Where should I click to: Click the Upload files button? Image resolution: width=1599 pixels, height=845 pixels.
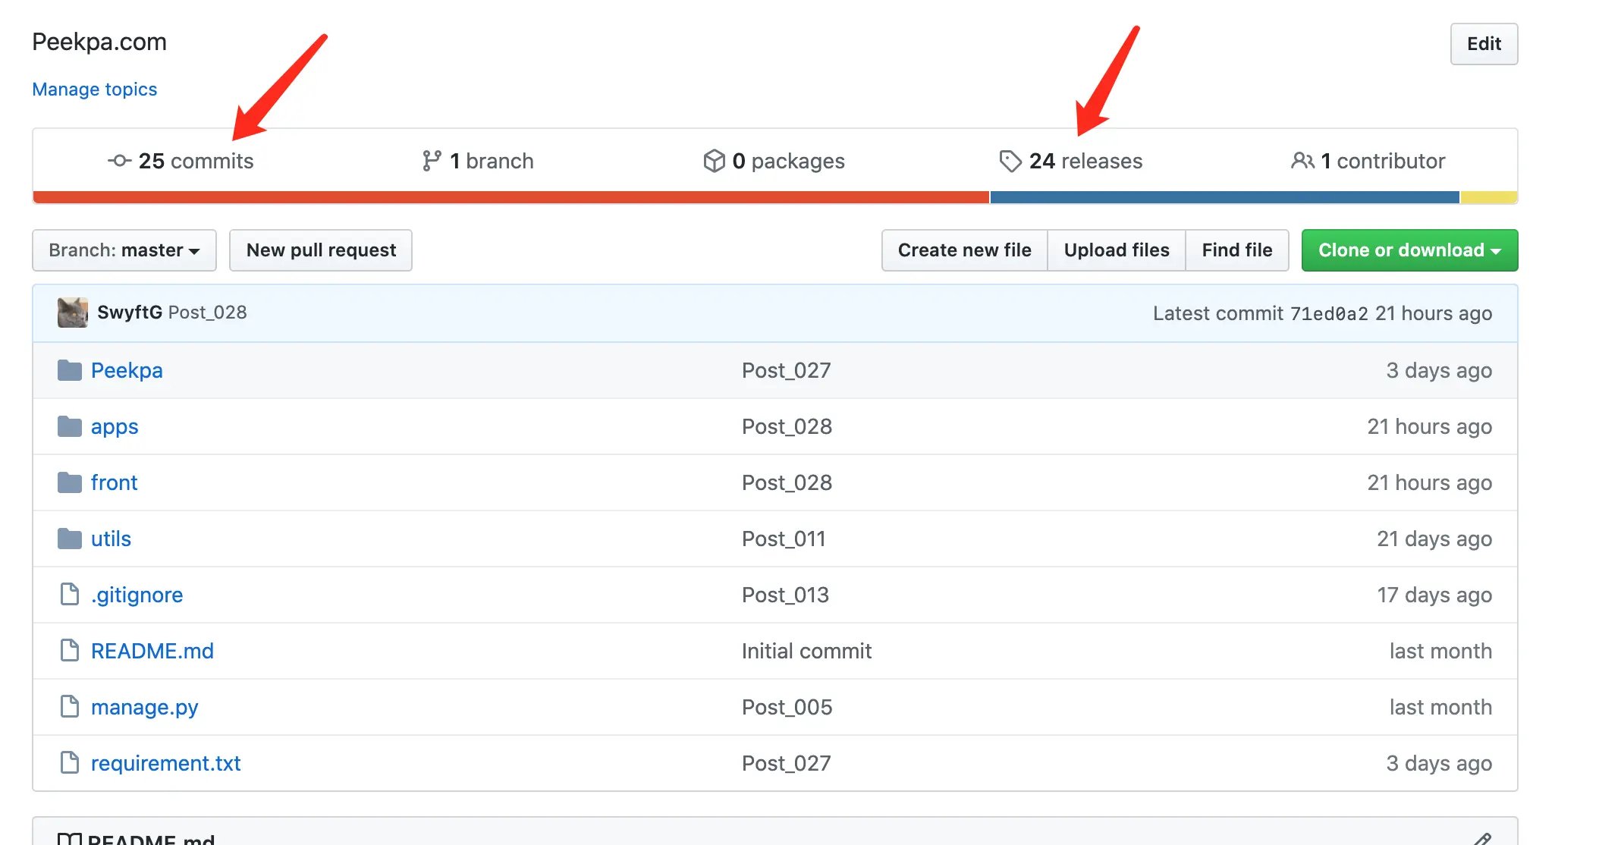click(1116, 250)
